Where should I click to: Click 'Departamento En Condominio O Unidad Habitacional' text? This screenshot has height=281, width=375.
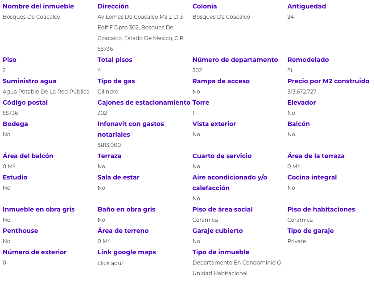[x=237, y=268]
